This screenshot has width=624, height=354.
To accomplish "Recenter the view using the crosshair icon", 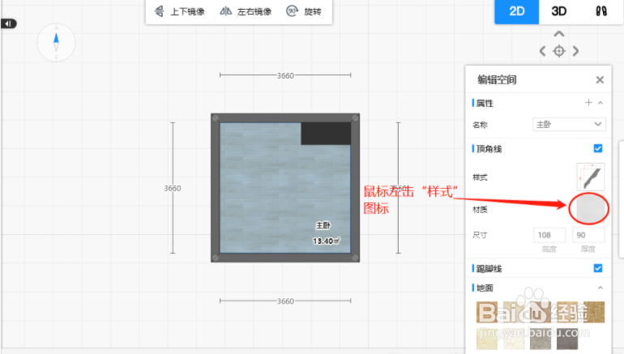I will tap(559, 51).
